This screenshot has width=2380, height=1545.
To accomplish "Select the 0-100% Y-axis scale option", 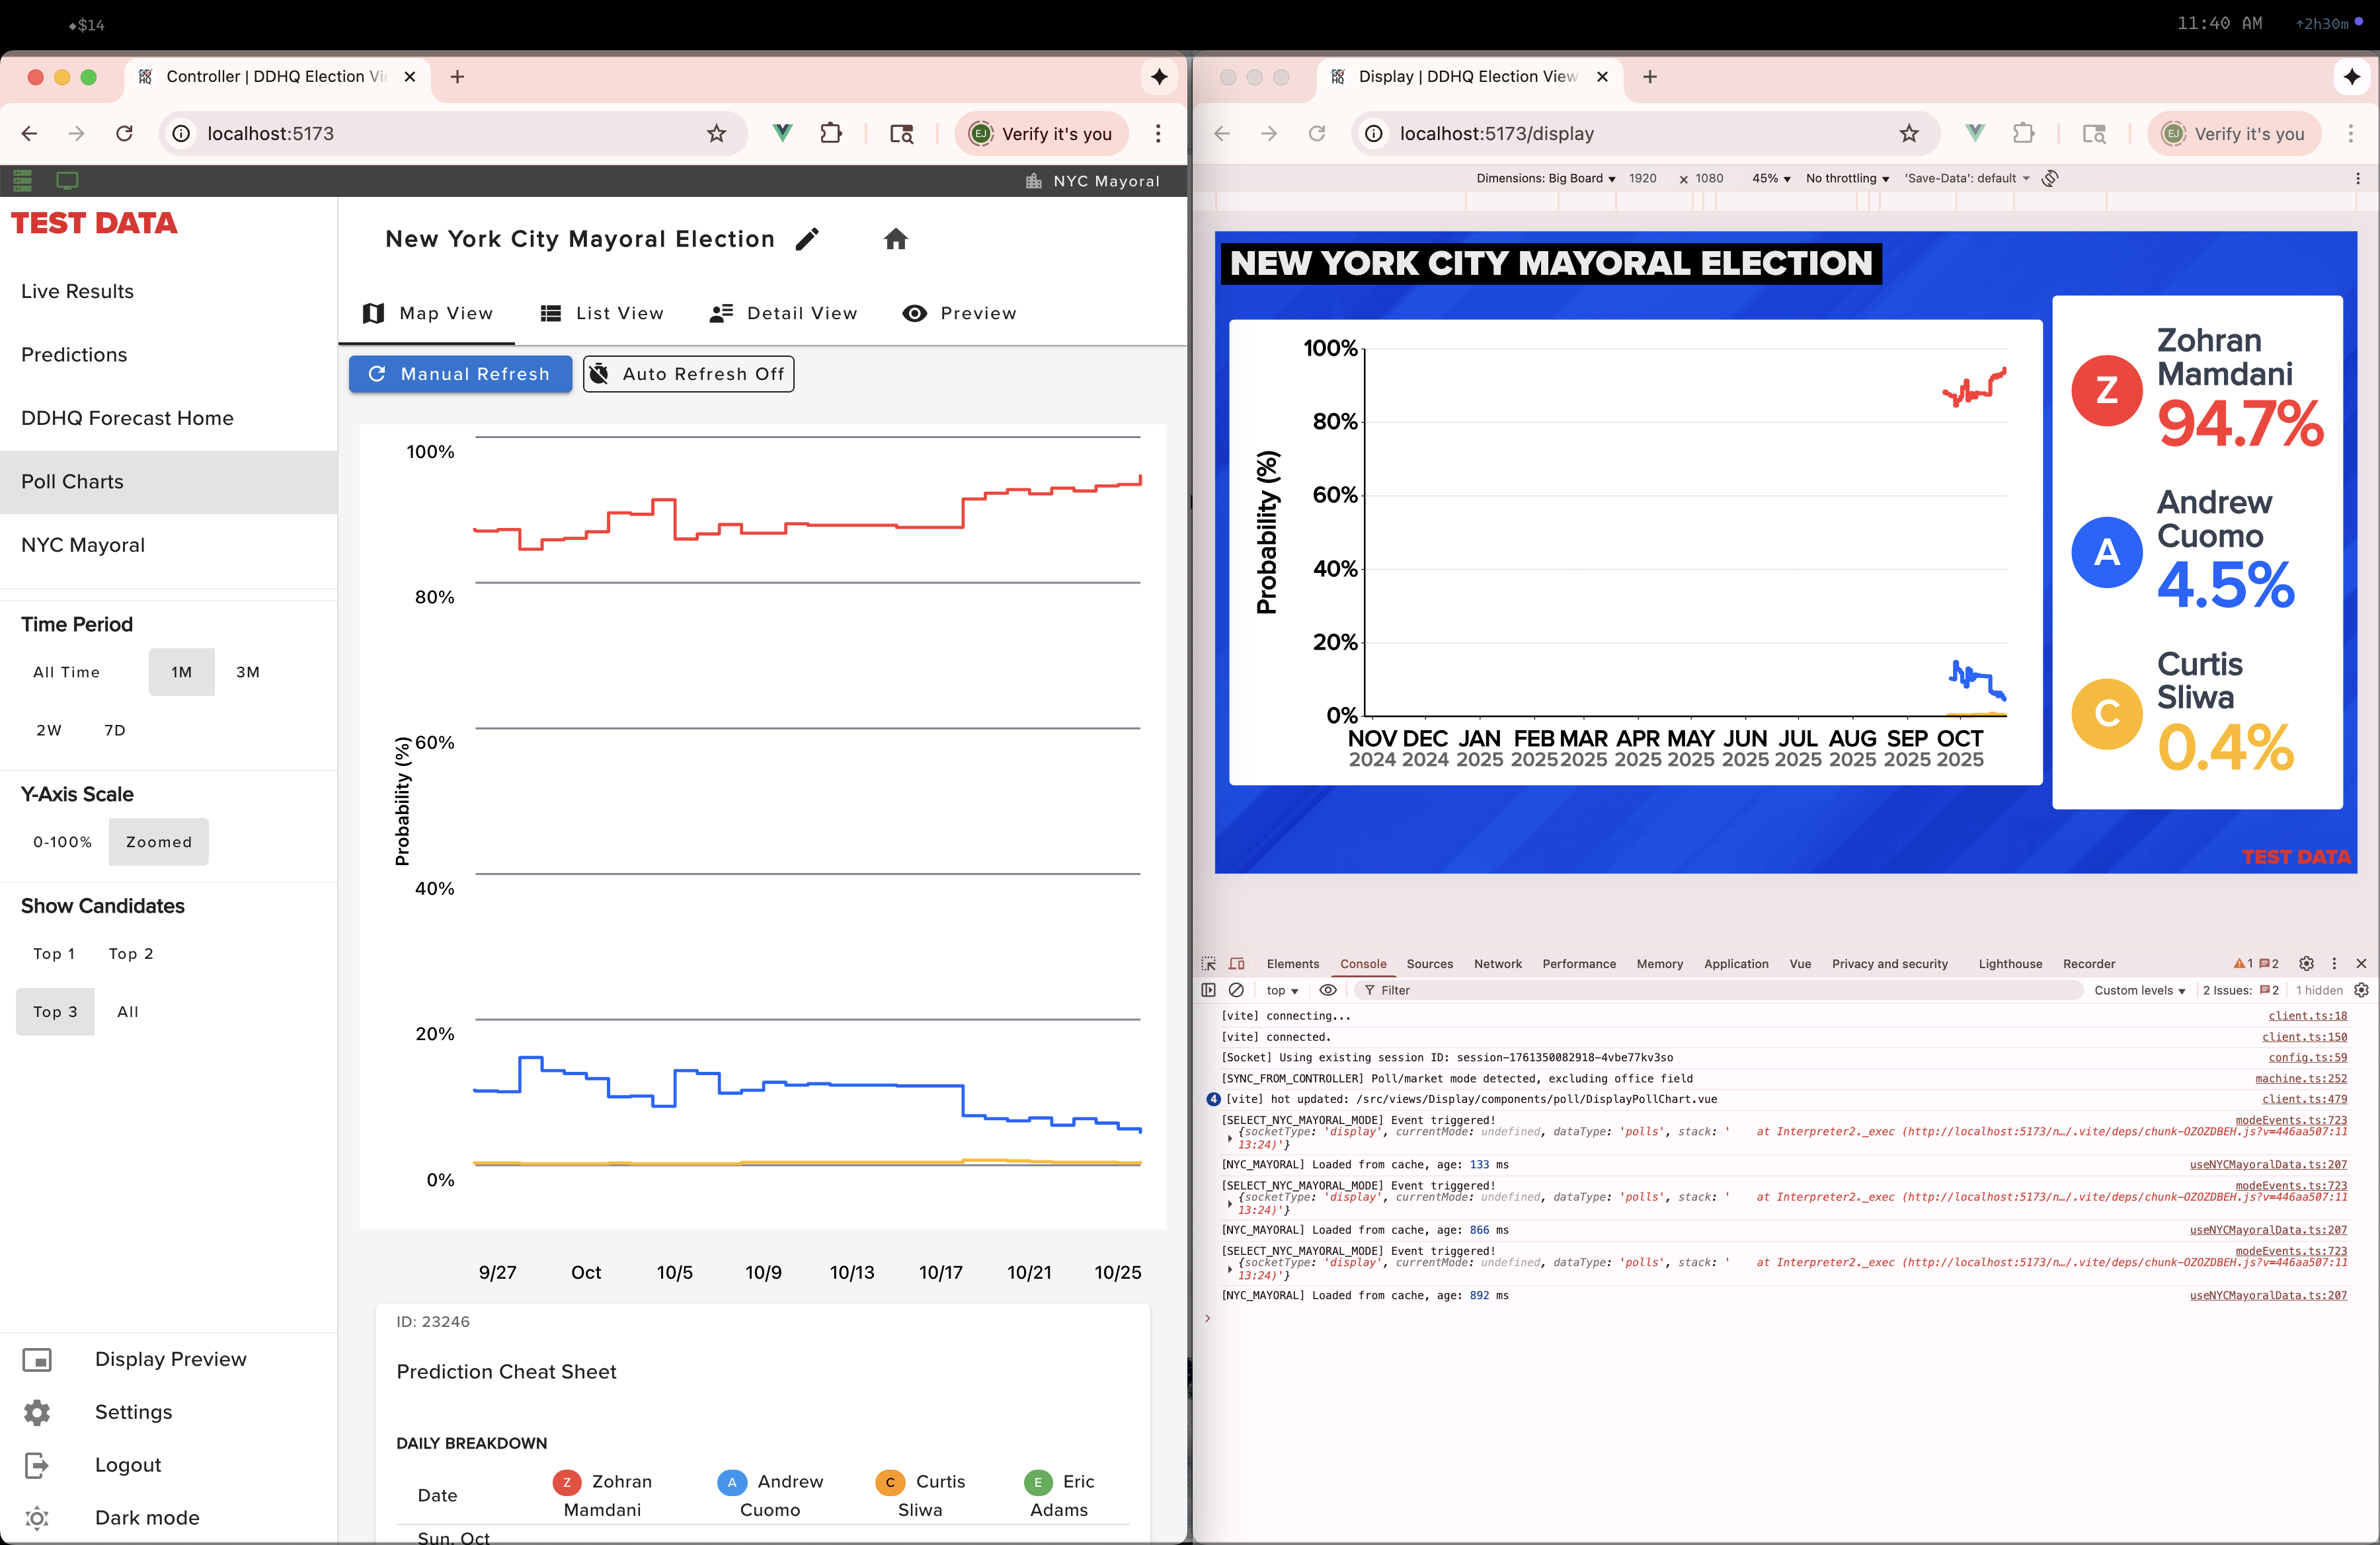I will 62,841.
